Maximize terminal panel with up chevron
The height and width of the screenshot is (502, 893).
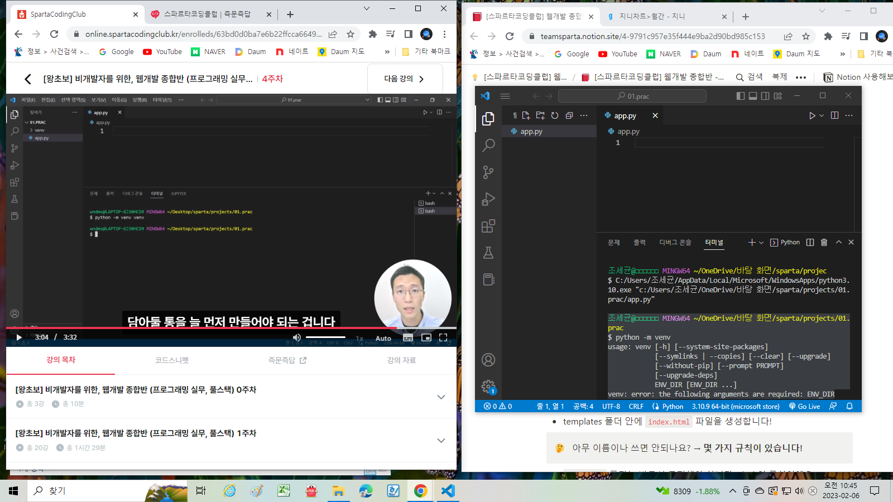click(838, 242)
